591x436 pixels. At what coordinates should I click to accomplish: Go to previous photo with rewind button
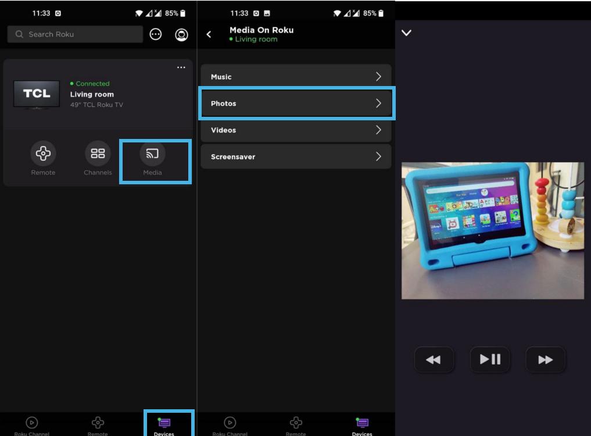click(434, 359)
